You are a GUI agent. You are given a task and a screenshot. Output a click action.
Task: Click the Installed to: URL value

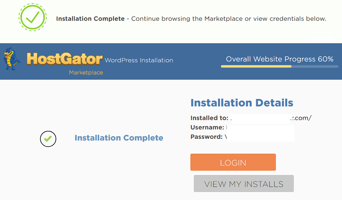click(x=271, y=118)
